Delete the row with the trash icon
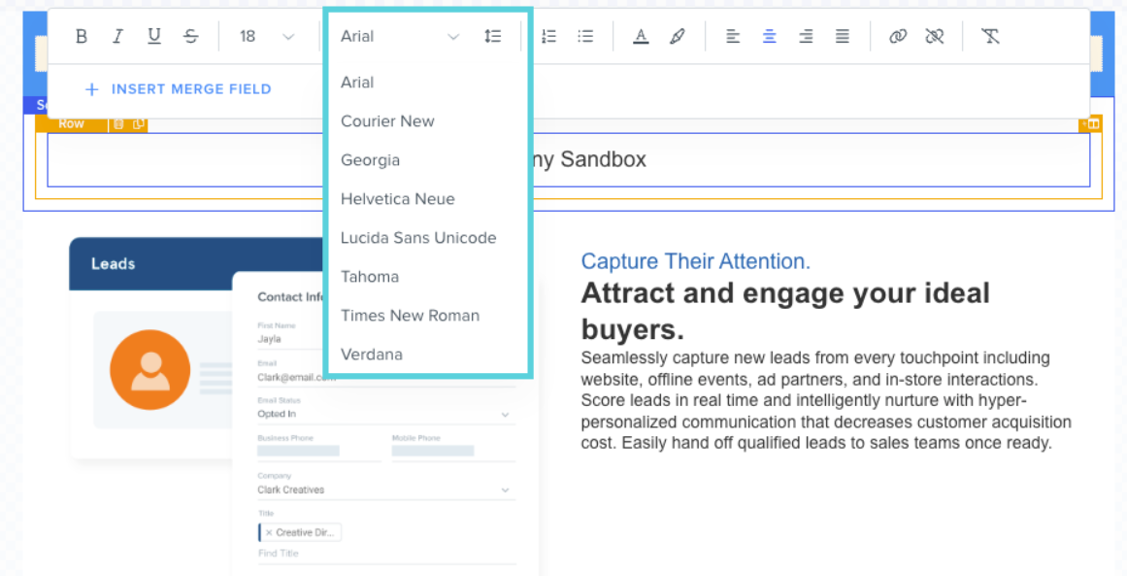The image size is (1127, 576). coord(118,124)
